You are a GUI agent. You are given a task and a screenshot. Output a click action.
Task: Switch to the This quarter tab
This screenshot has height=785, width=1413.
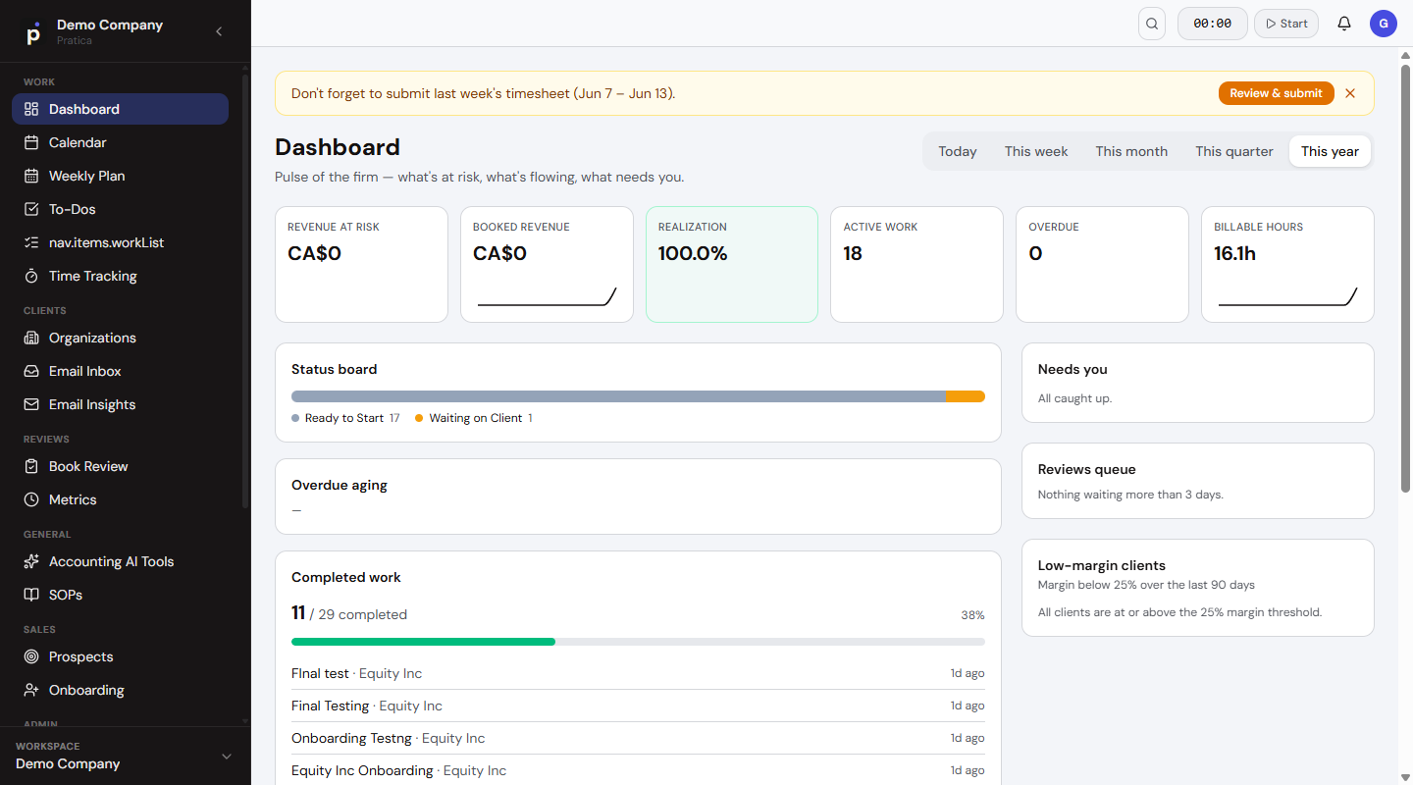click(1233, 151)
